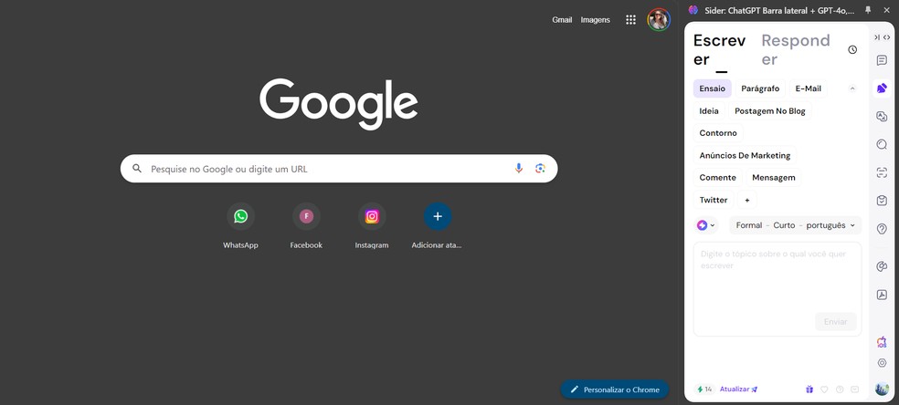
Task: Click the Sider brain logo in panel header
Action: coord(693,10)
